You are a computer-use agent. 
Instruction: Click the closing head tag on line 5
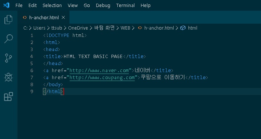pos(53,64)
